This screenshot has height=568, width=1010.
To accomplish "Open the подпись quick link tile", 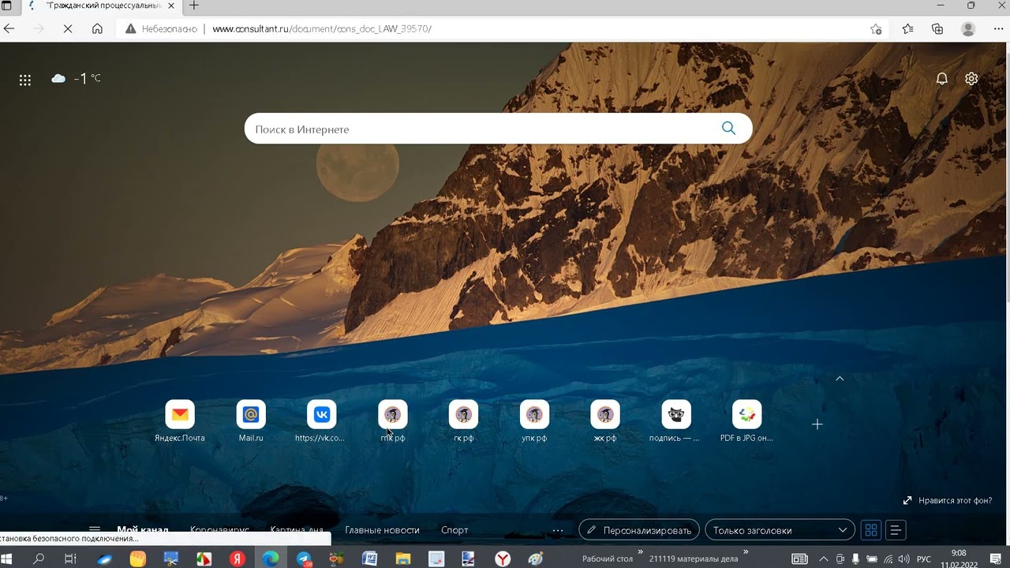I will click(x=675, y=421).
